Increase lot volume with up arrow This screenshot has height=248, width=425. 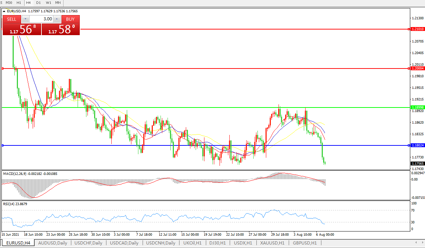point(57,19)
